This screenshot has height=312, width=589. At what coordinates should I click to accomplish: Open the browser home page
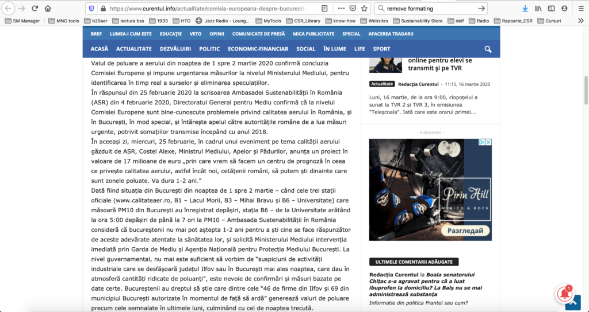[x=48, y=8]
